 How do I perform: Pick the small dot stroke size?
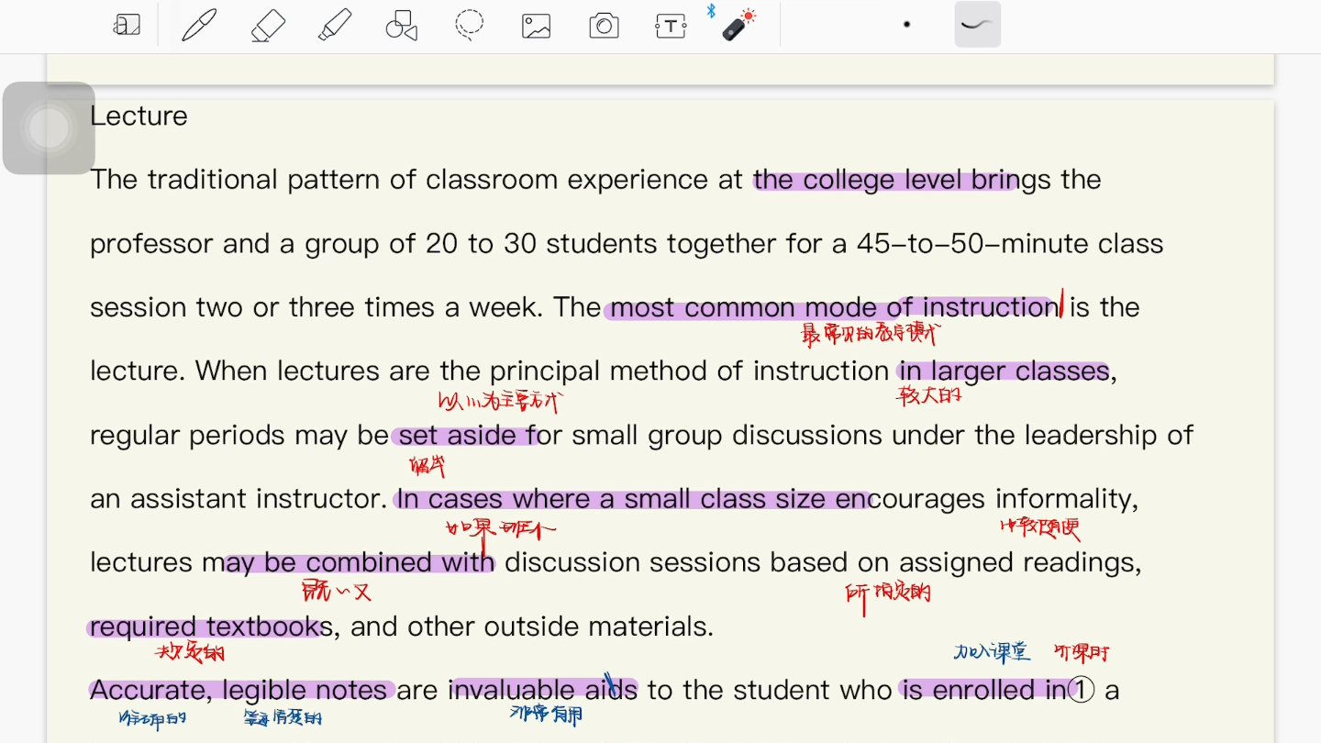tap(907, 25)
